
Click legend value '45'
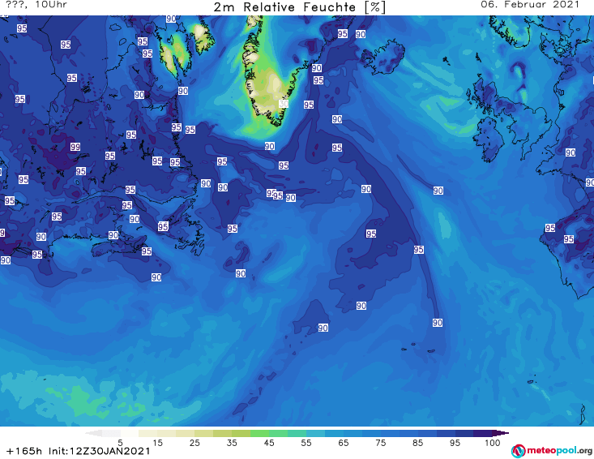[x=268, y=443]
